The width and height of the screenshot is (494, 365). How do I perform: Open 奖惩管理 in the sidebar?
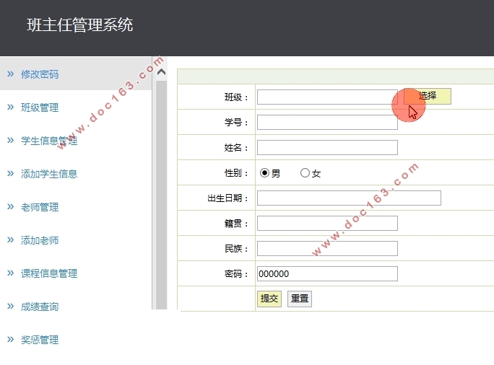click(x=40, y=340)
